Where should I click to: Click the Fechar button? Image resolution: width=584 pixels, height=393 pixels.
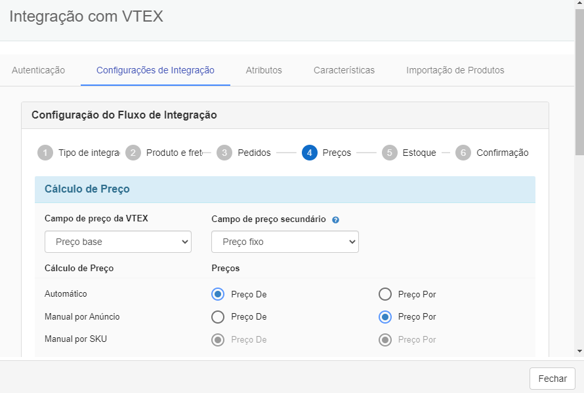tap(553, 379)
